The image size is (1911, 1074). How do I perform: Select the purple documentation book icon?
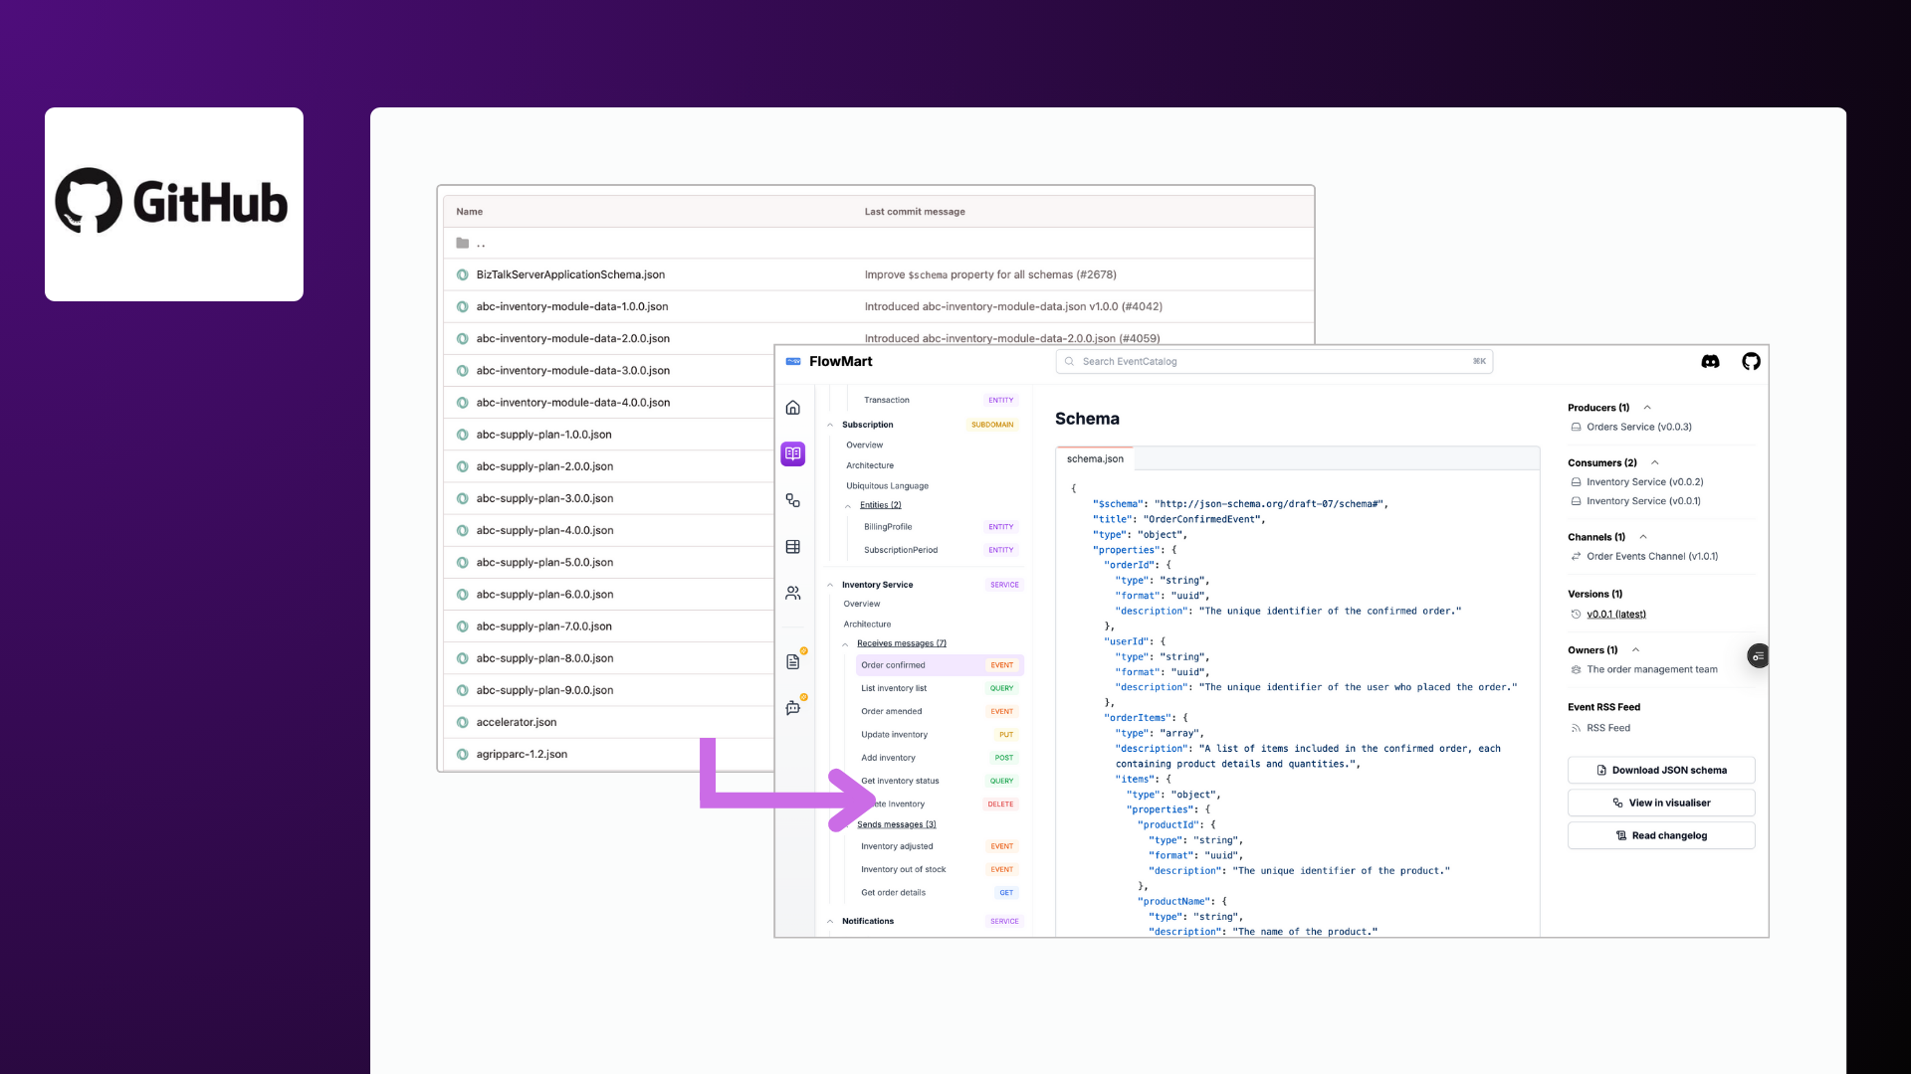click(x=792, y=453)
